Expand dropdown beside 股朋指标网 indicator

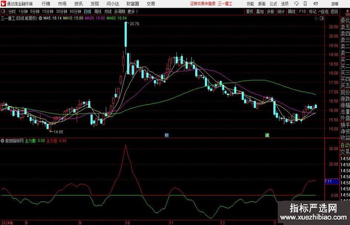point(3,141)
